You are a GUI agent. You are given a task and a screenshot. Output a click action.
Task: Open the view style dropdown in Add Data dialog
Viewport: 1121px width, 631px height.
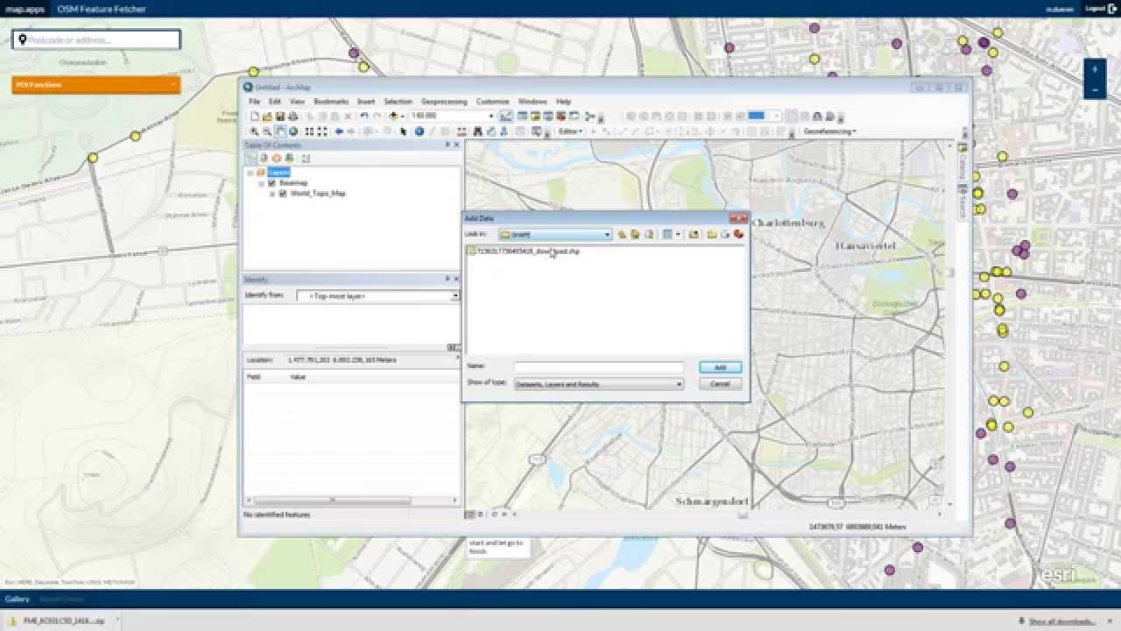pyautogui.click(x=678, y=234)
